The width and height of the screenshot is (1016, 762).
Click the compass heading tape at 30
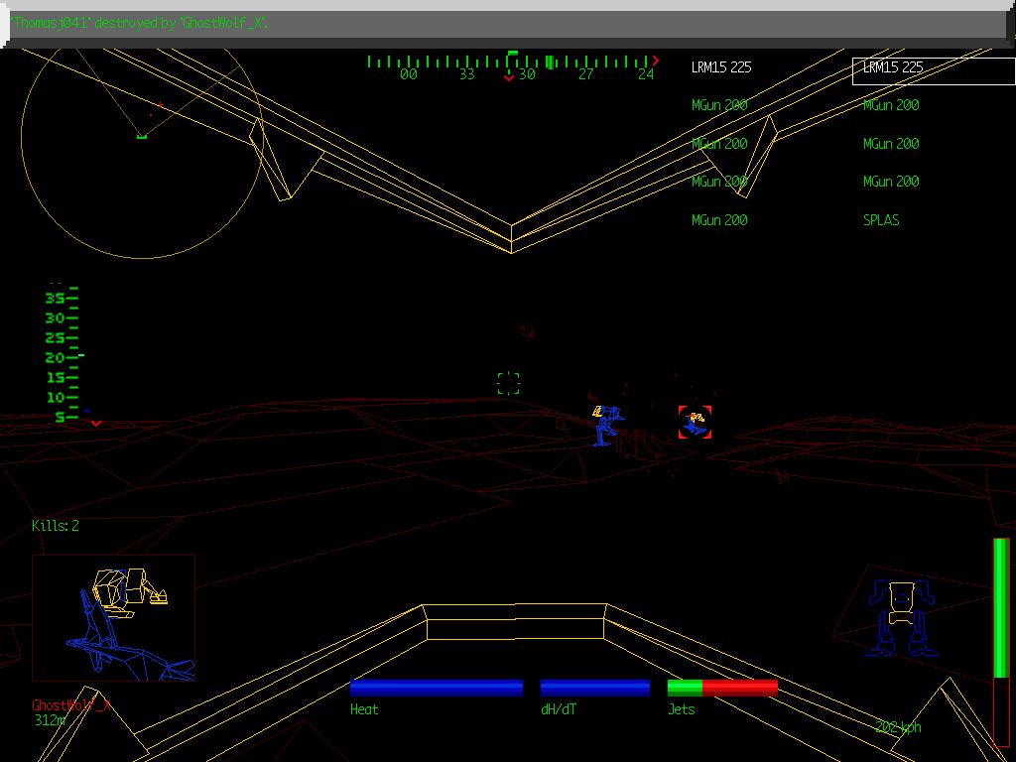(527, 74)
